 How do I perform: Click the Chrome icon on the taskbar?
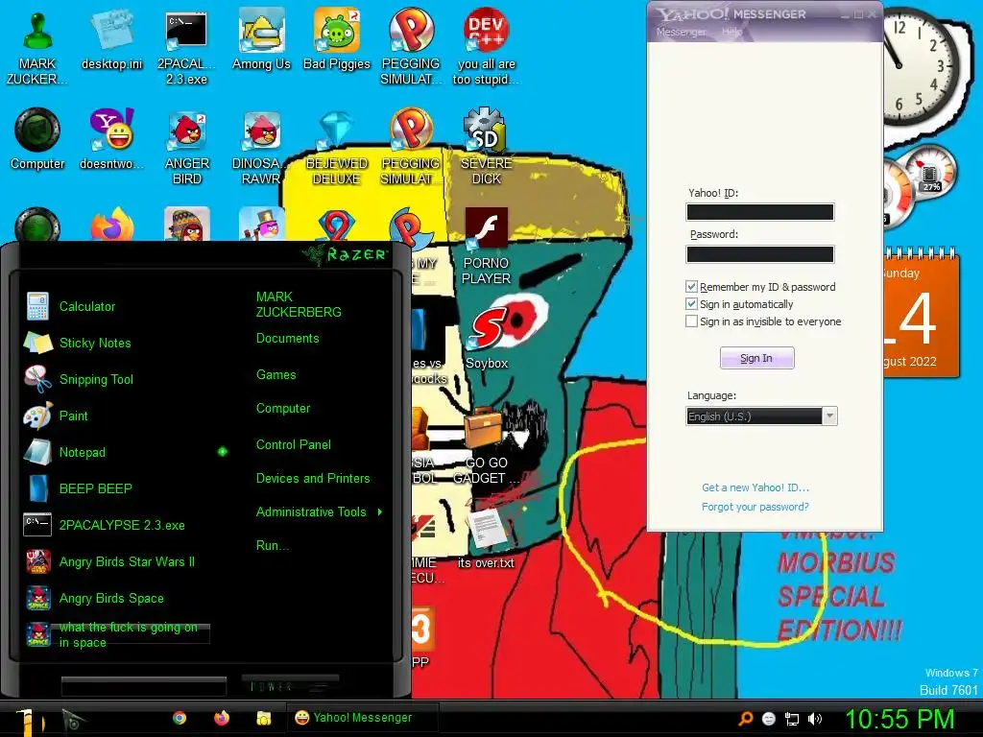(x=180, y=718)
